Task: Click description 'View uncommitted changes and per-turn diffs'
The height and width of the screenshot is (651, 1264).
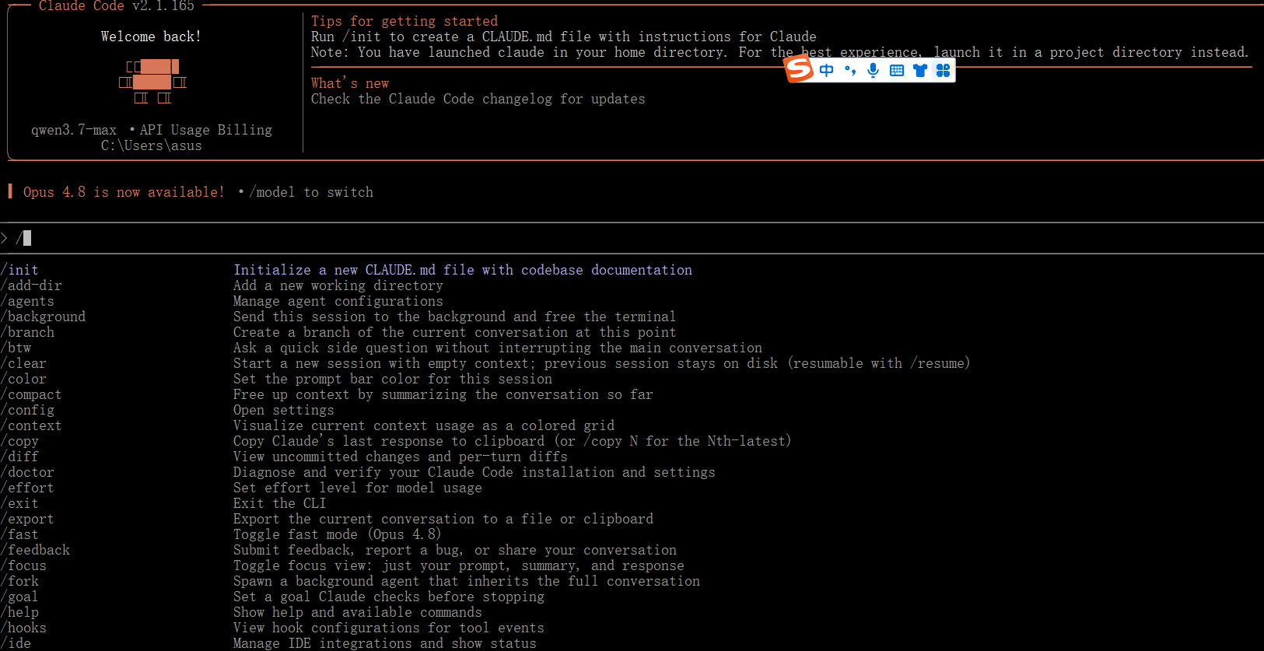Action: [401, 457]
